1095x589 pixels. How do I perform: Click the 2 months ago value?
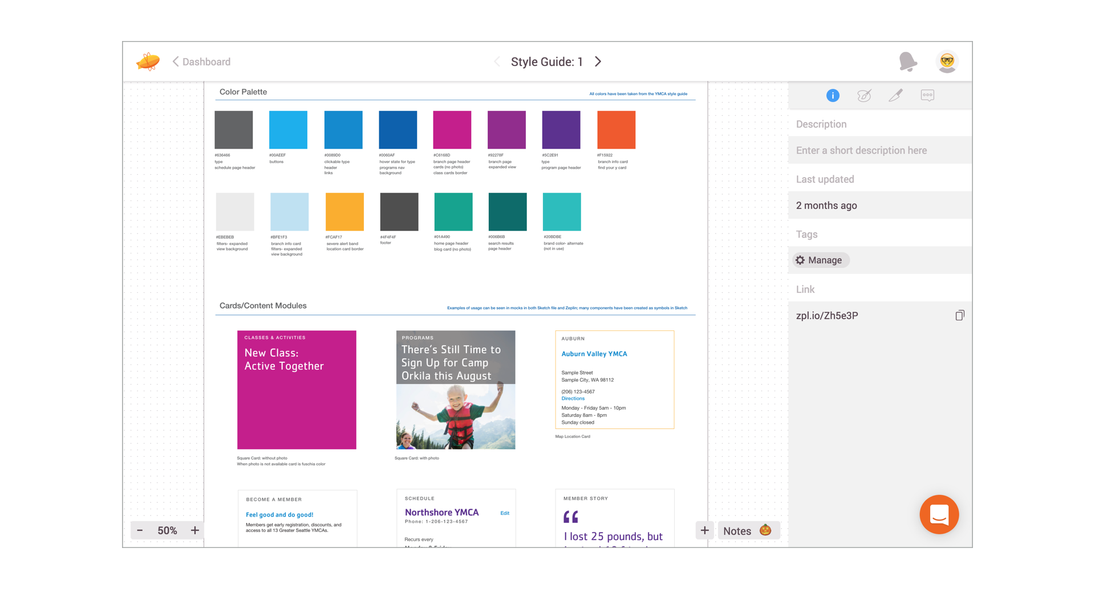pyautogui.click(x=826, y=206)
